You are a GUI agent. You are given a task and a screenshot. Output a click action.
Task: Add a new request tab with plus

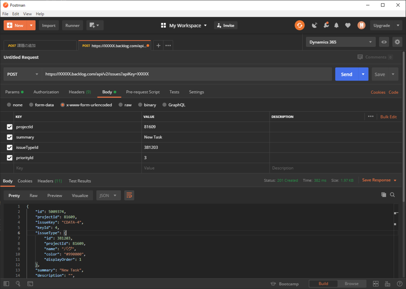pyautogui.click(x=158, y=45)
